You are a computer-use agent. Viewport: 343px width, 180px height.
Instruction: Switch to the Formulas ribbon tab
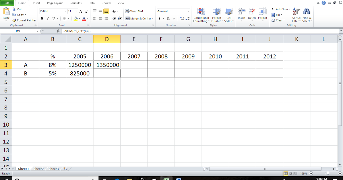75,3
